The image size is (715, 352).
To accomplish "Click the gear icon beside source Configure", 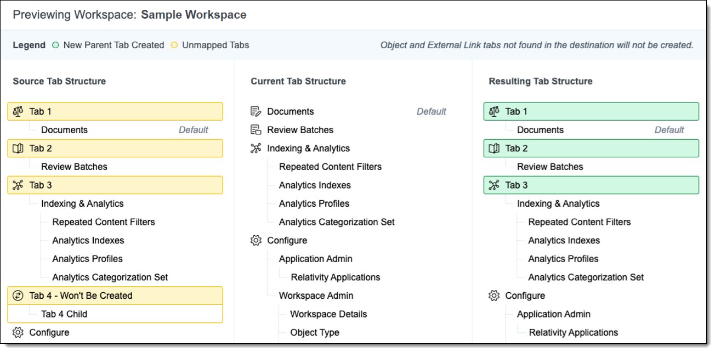I will pos(18,332).
